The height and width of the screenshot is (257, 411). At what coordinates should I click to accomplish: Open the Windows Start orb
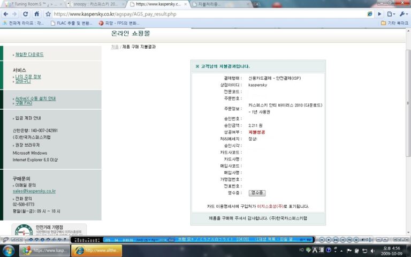9,251
